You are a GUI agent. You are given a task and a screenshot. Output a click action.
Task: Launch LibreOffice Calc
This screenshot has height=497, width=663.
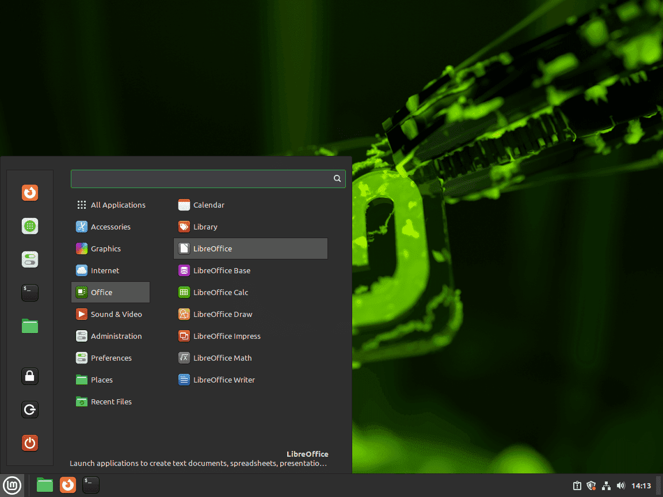[x=250, y=292]
